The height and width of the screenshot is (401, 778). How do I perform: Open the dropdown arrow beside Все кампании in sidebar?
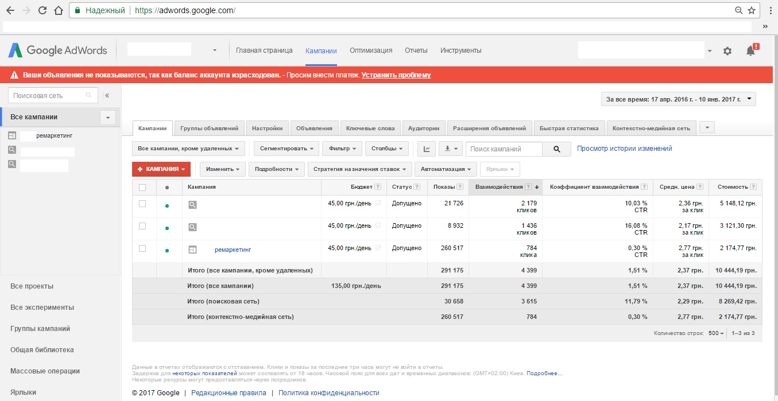(x=107, y=118)
